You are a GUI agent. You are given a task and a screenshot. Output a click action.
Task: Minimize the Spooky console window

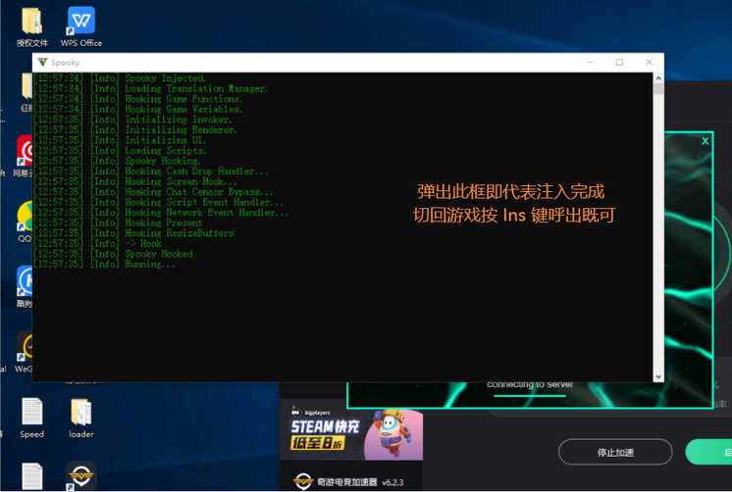click(x=591, y=62)
